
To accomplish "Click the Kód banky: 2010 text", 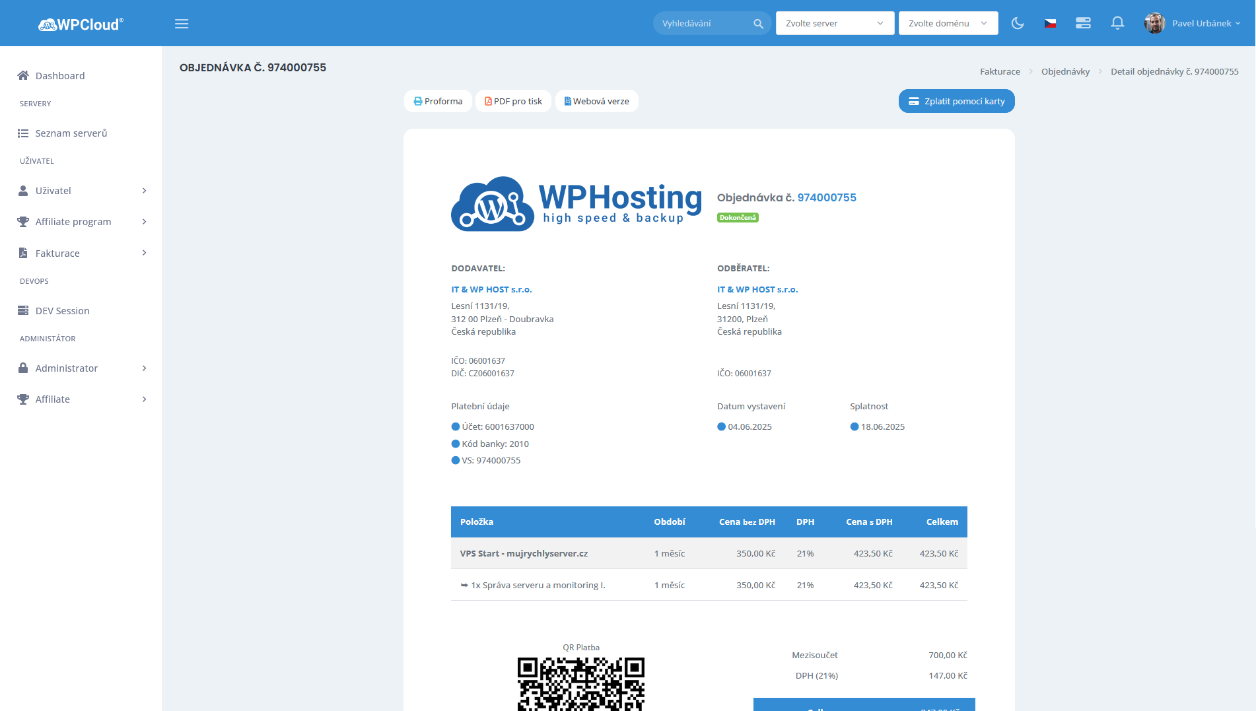I will pyautogui.click(x=495, y=444).
